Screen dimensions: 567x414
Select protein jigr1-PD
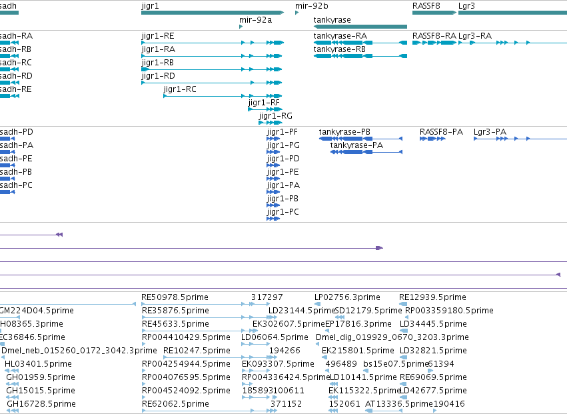(273, 165)
